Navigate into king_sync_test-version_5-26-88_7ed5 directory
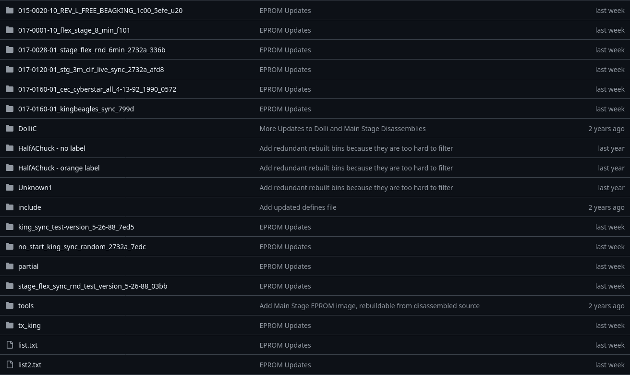Viewport: 630px width, 375px height. (x=76, y=227)
